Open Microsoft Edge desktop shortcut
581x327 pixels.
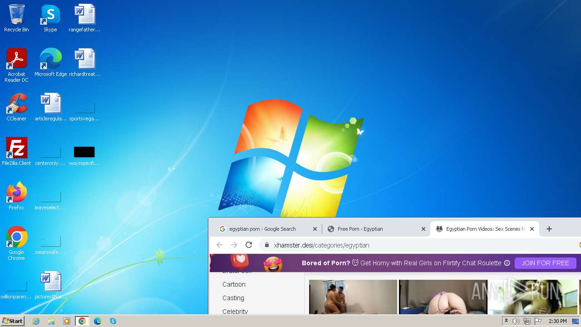pos(50,63)
